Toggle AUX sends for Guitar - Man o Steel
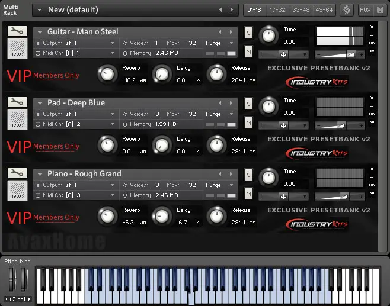 [x=372, y=43]
